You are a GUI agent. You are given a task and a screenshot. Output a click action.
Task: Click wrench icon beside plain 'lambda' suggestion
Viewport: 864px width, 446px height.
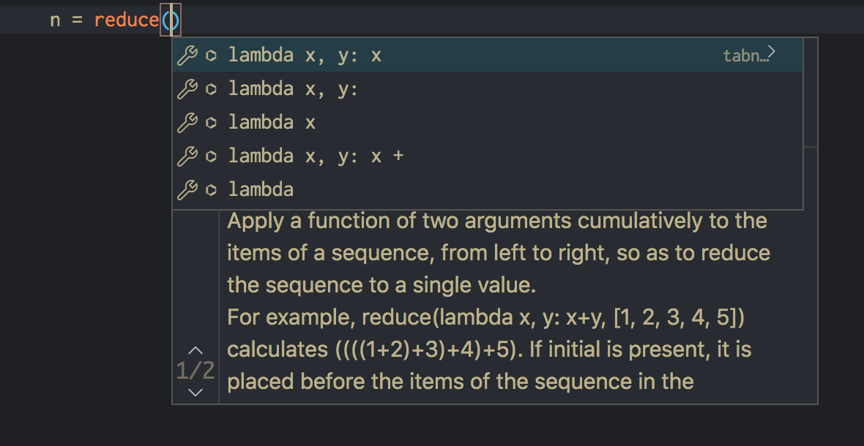pos(187,190)
